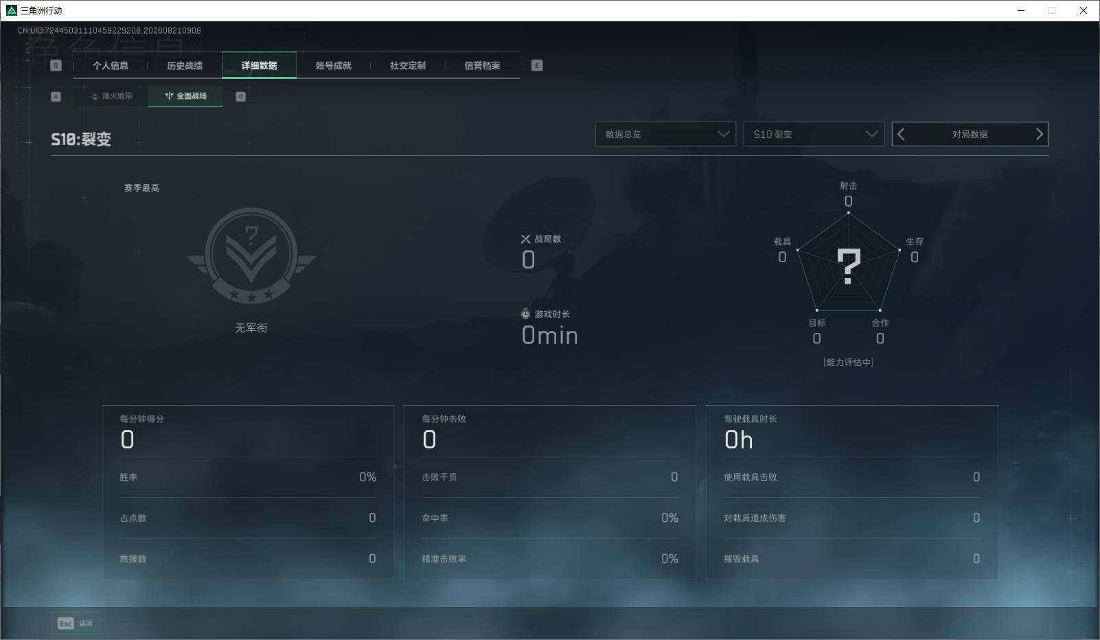The image size is (1100, 640).
Task: Go to the 社交定制 tab
Action: pyautogui.click(x=408, y=66)
